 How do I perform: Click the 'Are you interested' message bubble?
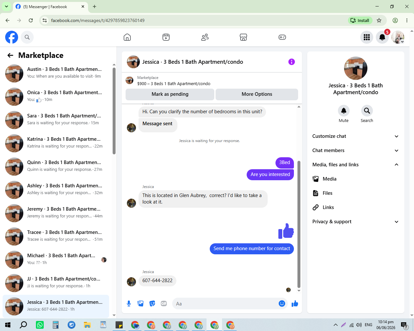click(270, 174)
